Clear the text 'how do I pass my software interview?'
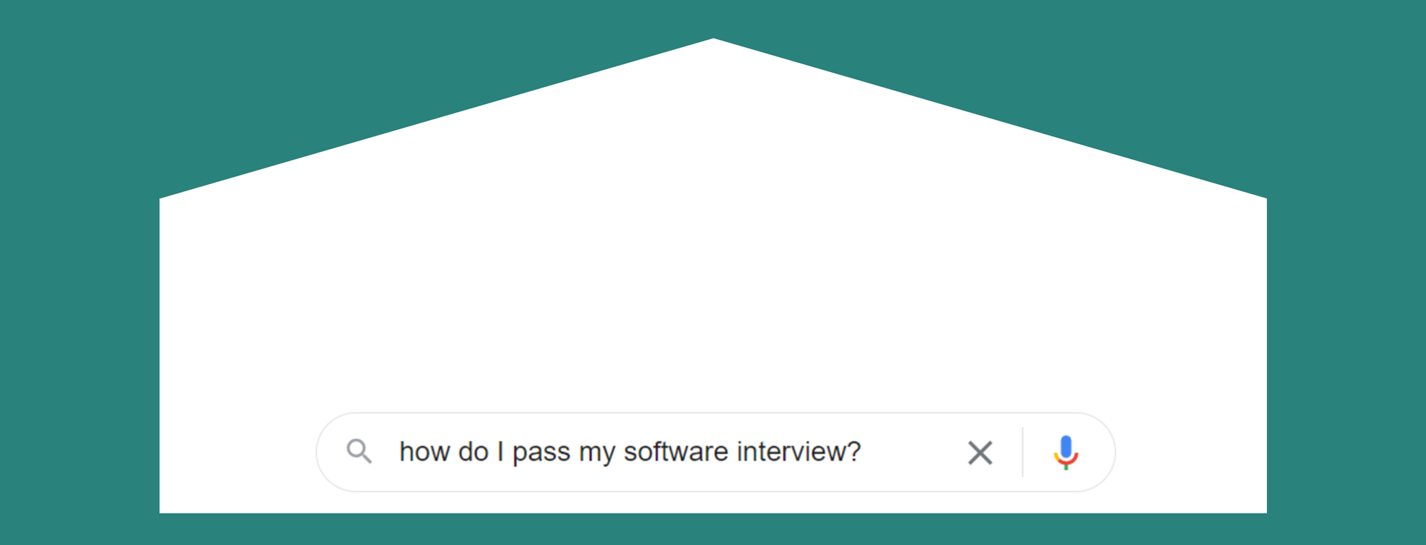The height and width of the screenshot is (545, 1426). [x=980, y=452]
